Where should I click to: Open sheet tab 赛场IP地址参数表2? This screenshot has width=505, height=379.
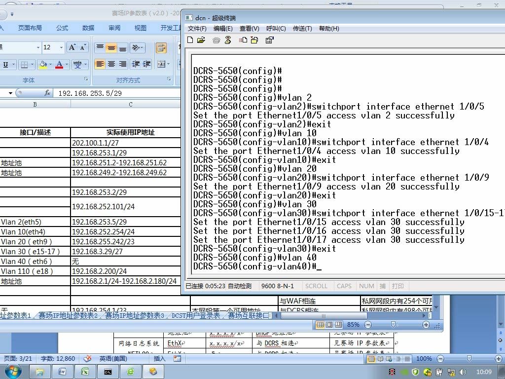click(68, 315)
